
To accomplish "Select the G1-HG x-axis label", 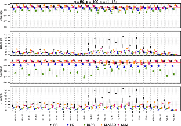I will 15,116.
